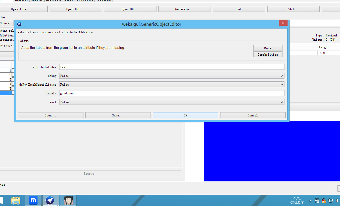Tick the checkbox for attribute row 4
This screenshot has height=206, width=340.
13,84
